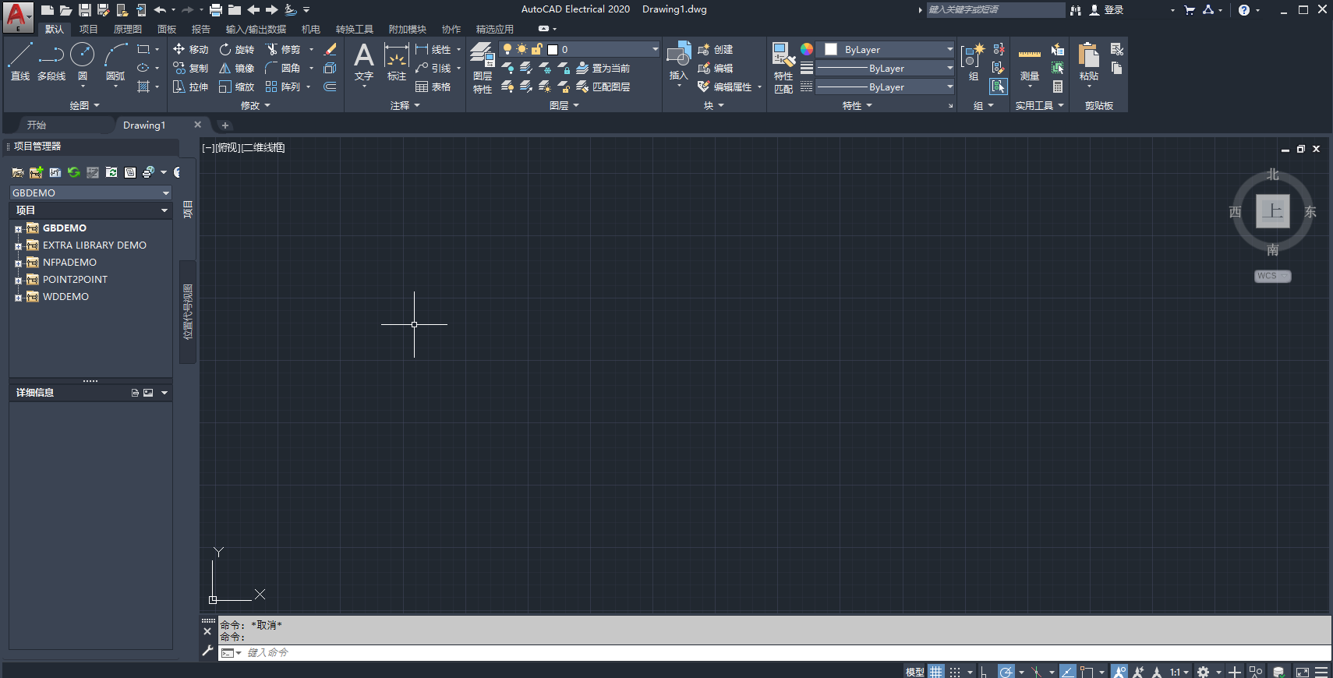This screenshot has height=678, width=1333.
Task: Choose the Text (文字) annotation tool
Action: tap(363, 61)
